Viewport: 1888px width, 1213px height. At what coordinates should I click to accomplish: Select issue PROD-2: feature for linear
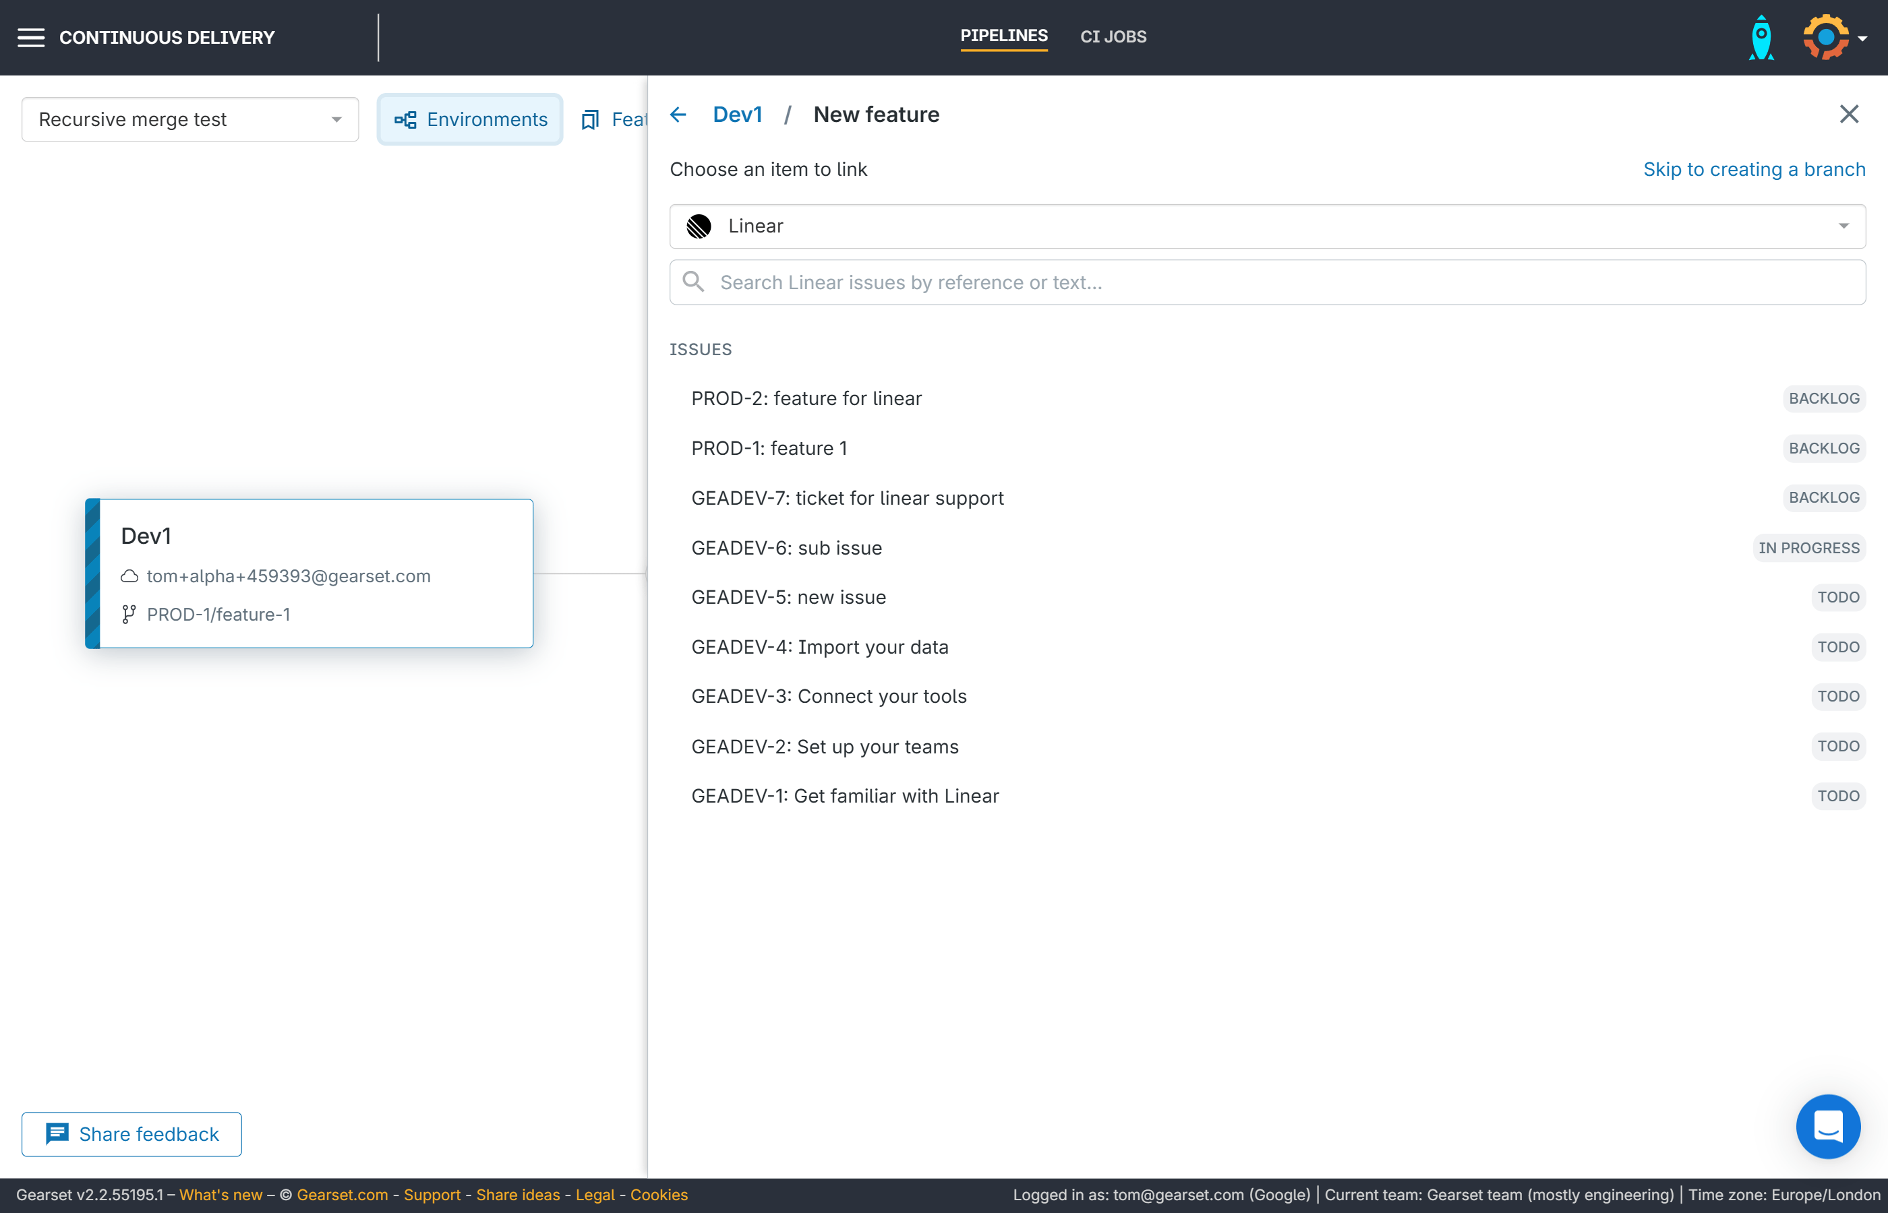(1267, 398)
